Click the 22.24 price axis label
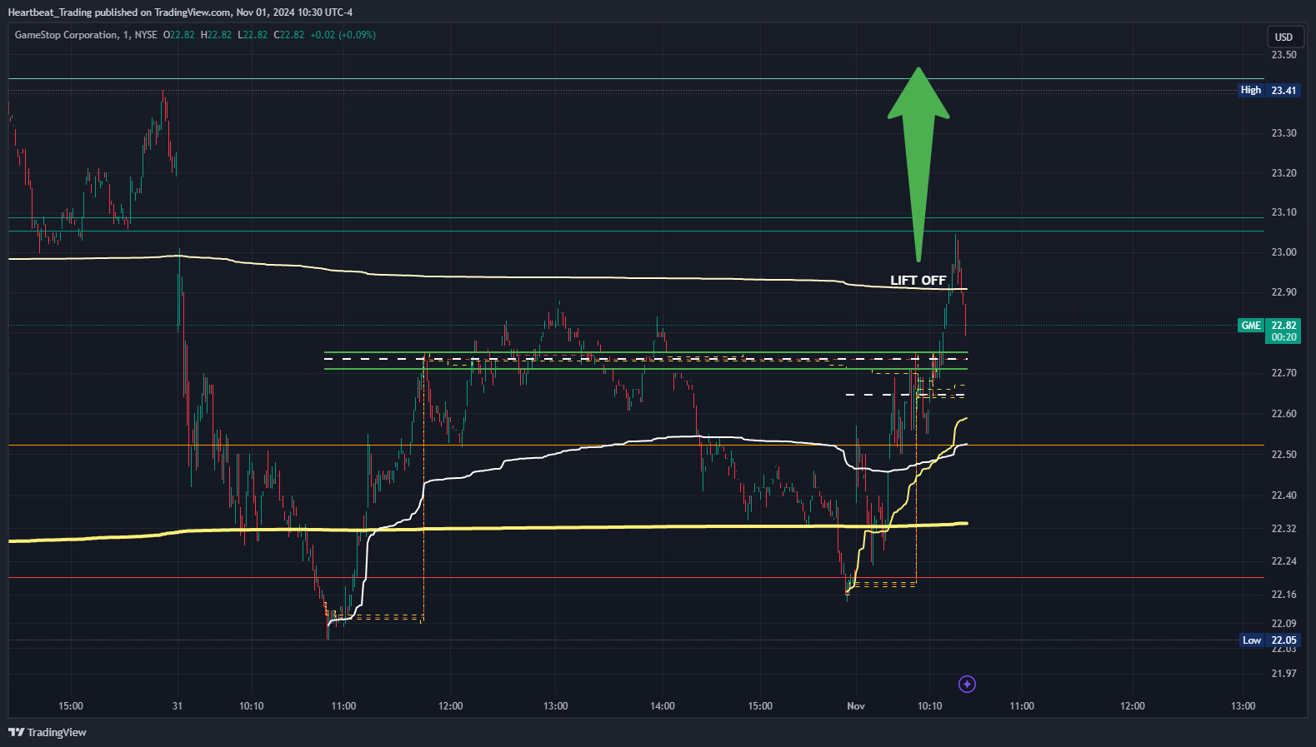 click(1283, 561)
